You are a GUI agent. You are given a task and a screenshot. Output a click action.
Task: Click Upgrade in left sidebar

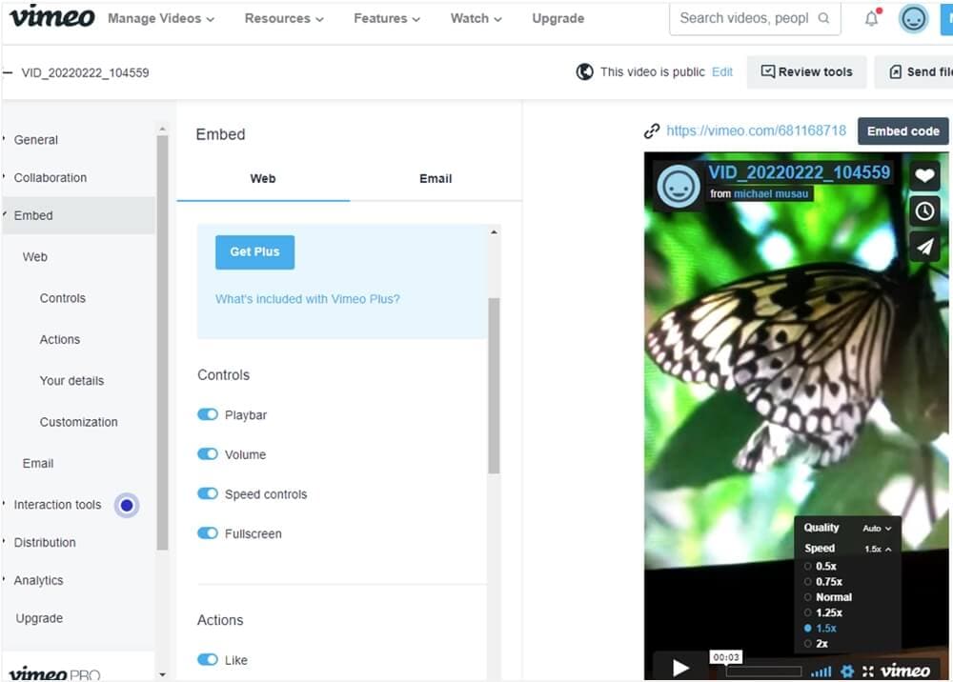39,618
